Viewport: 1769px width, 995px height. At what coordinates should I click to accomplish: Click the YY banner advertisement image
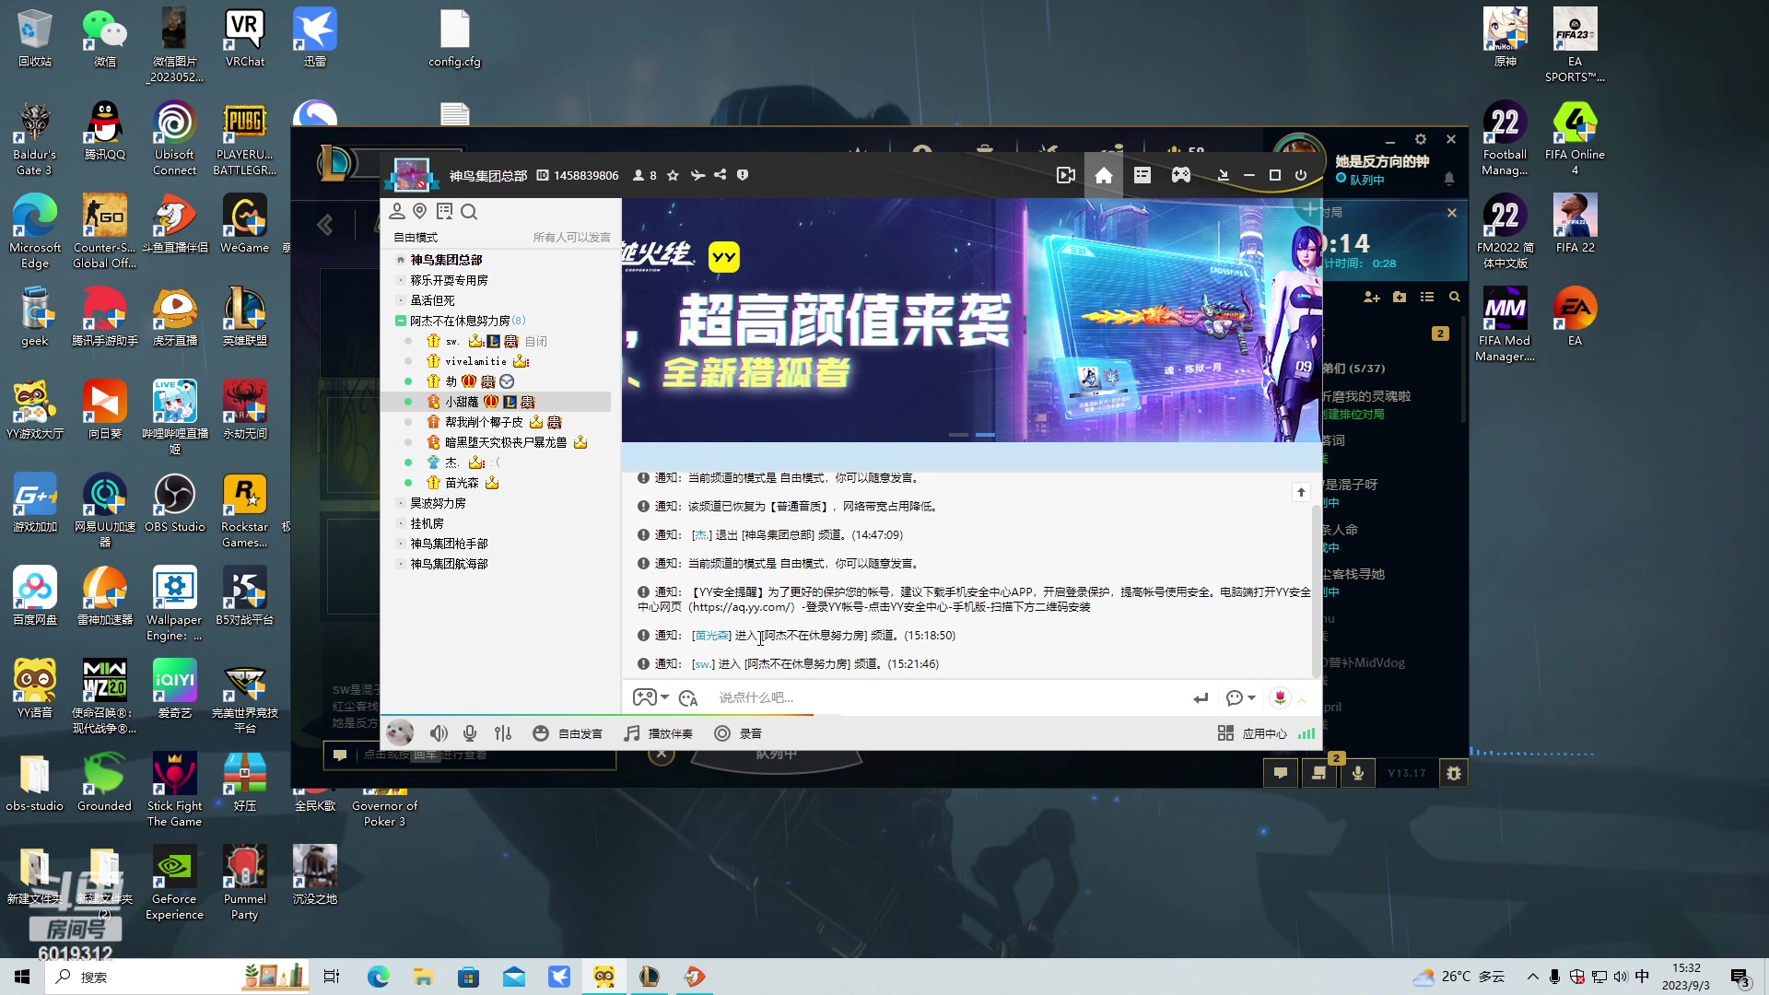click(971, 320)
